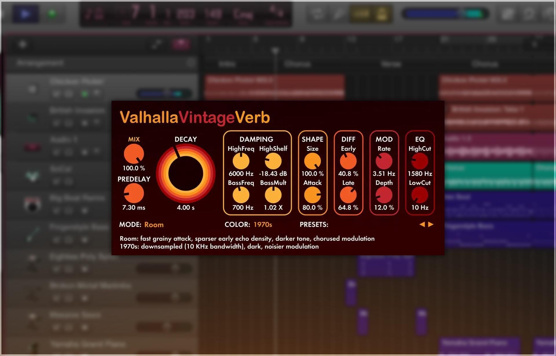Click the green record indicator beside the play button
This screenshot has height=356, width=556.
52,14
